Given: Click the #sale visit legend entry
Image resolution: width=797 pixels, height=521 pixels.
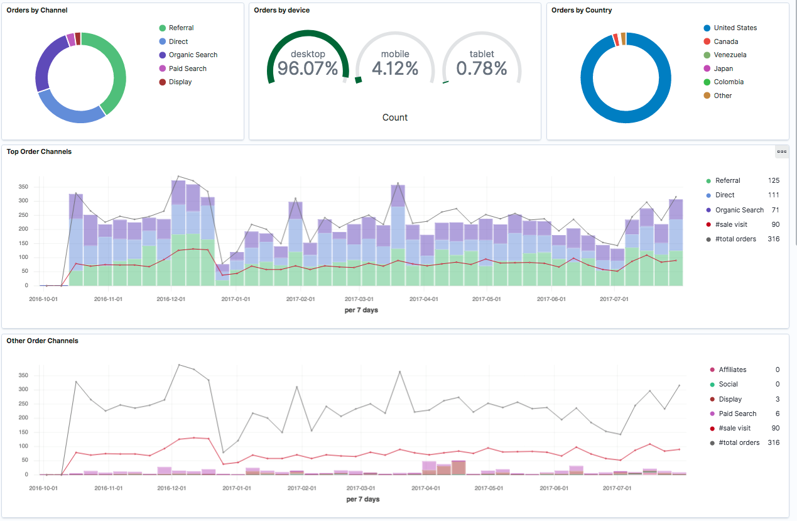Looking at the screenshot, I should tap(732, 224).
